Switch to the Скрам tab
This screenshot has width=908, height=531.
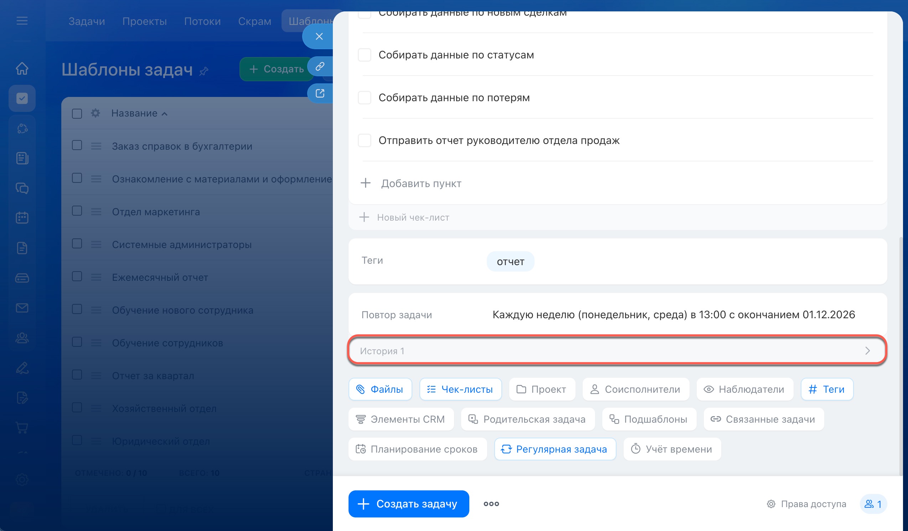(254, 21)
